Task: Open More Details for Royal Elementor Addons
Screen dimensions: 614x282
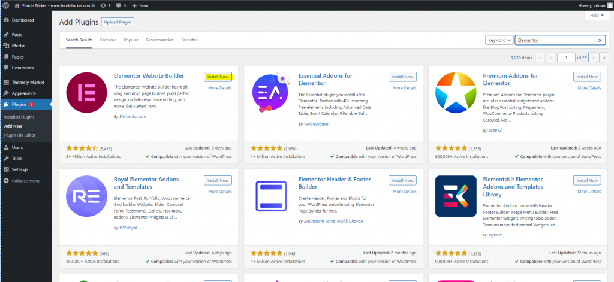Action: click(220, 191)
